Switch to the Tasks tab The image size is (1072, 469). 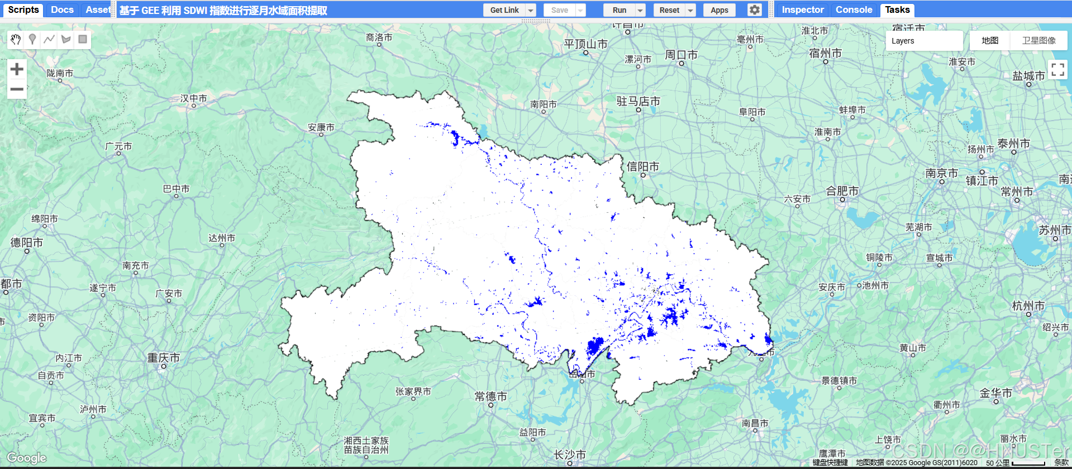(897, 9)
